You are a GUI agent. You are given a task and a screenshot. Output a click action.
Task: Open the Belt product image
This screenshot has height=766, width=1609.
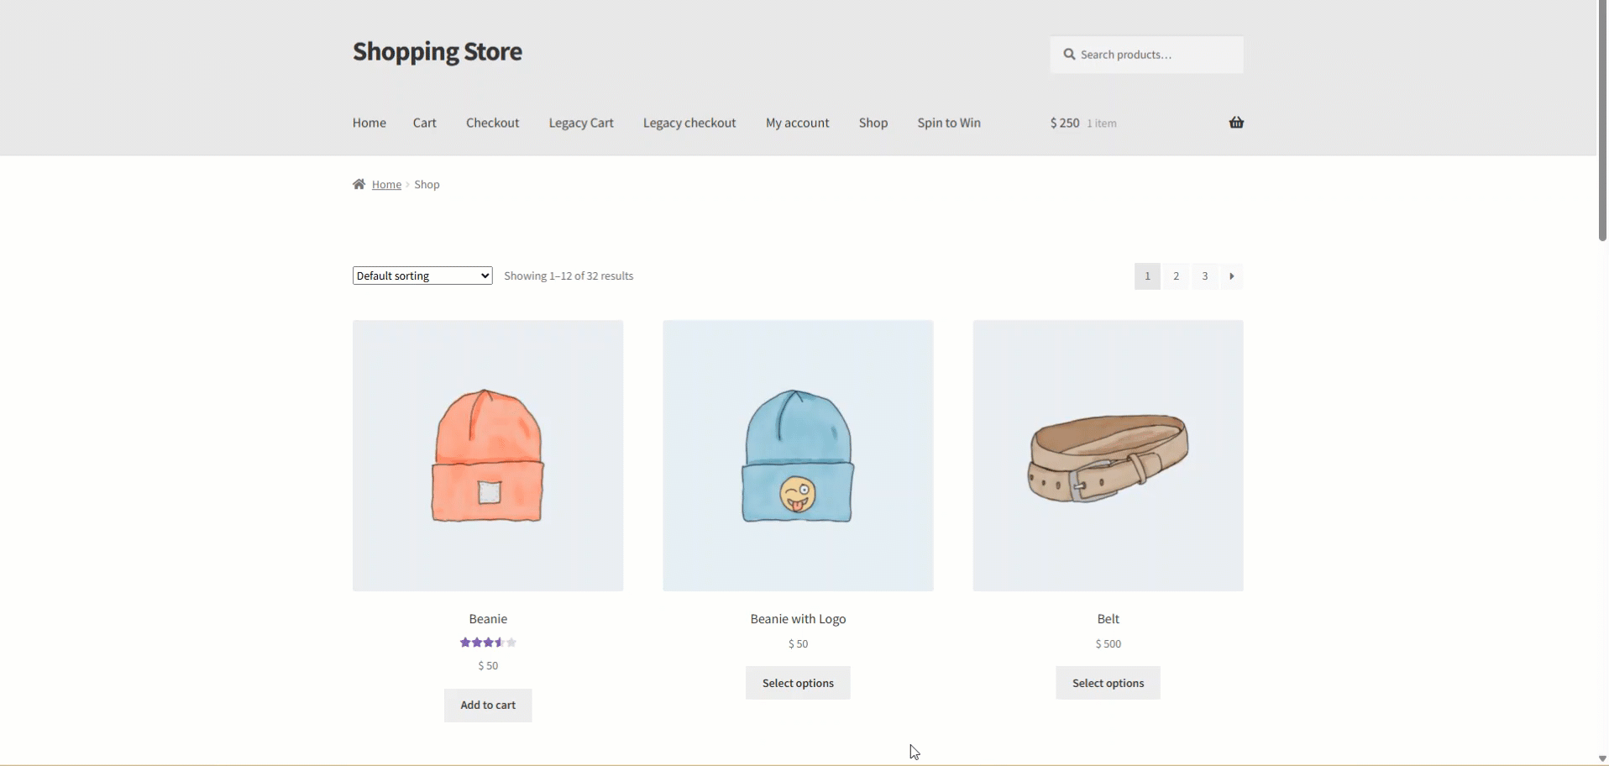pos(1108,455)
